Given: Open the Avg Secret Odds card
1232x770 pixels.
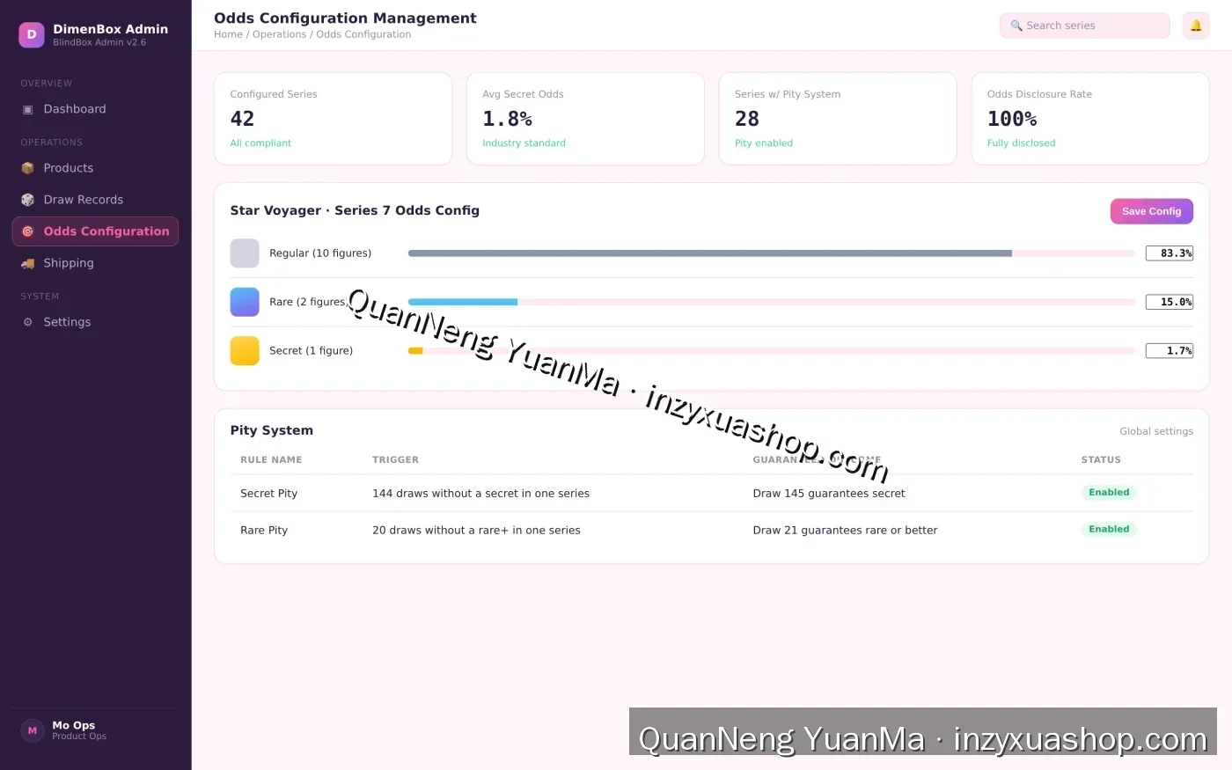Looking at the screenshot, I should [x=585, y=119].
